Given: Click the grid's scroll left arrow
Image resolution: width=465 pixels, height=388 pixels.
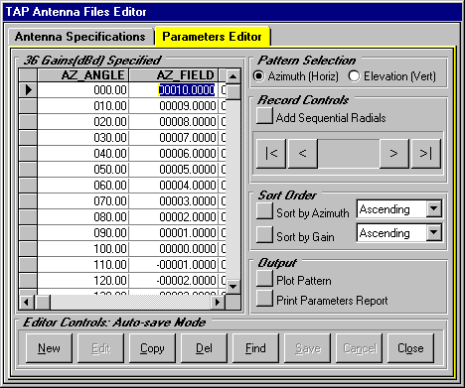Looking at the screenshot, I should point(26,302).
